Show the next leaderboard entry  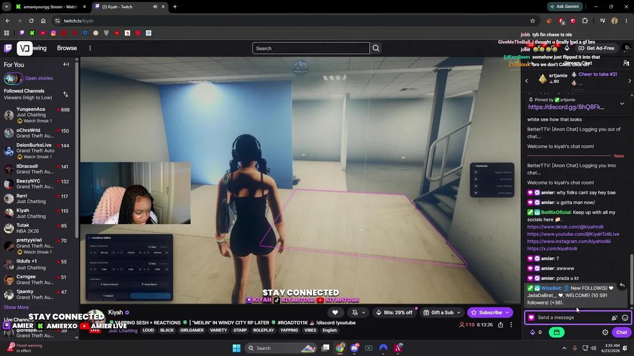(x=630, y=81)
